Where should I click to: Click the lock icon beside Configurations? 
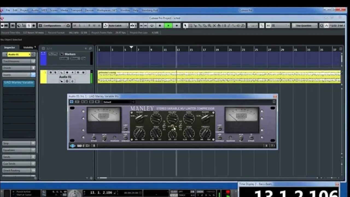(x=68, y=25)
